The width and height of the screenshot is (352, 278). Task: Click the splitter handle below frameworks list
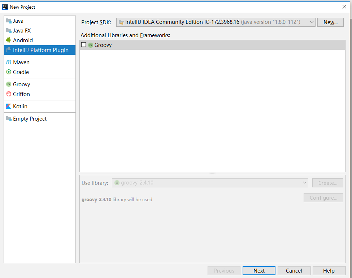[212, 173]
